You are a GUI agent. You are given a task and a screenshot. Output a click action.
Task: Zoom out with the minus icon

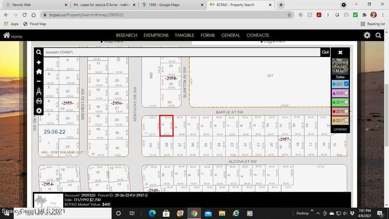[x=38, y=81]
